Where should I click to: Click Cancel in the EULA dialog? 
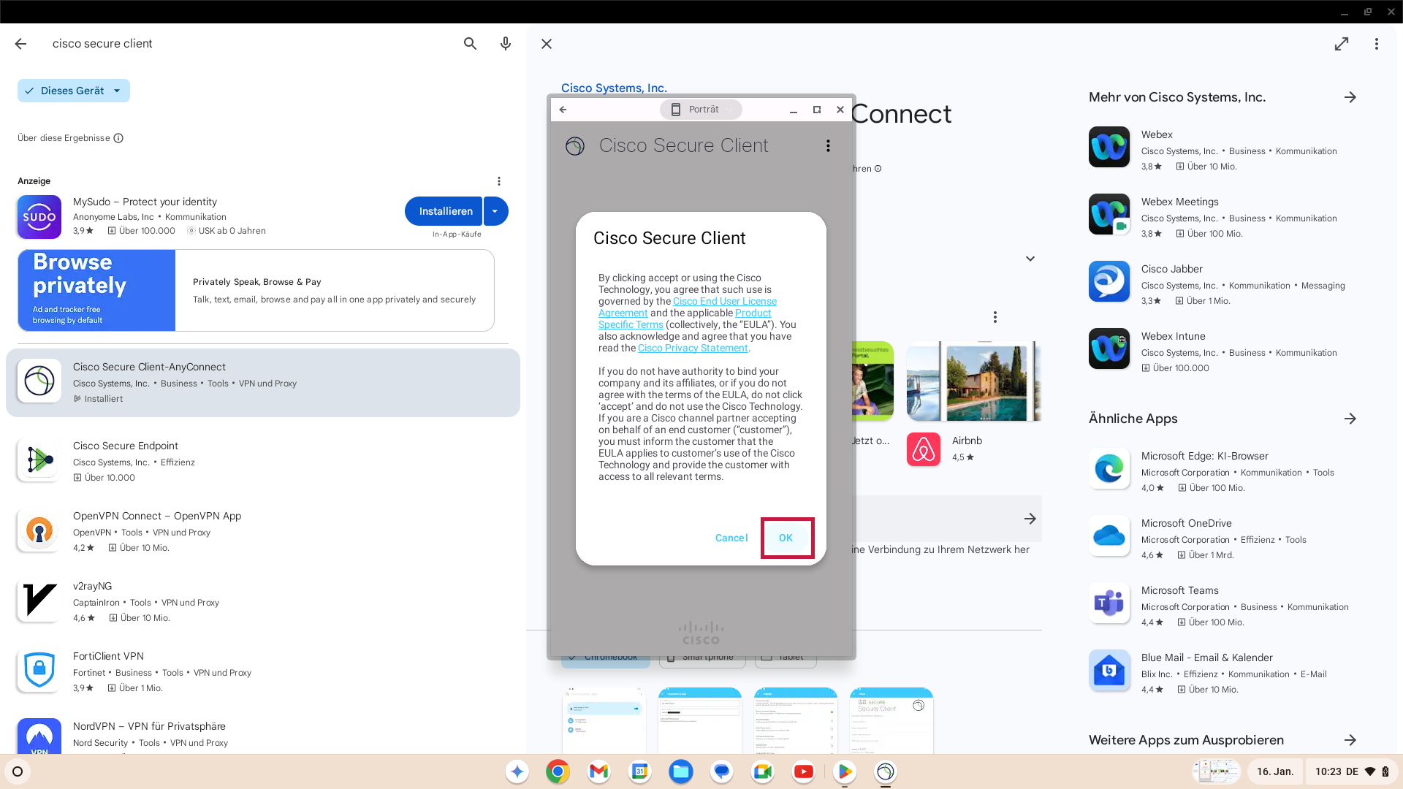[x=731, y=538]
